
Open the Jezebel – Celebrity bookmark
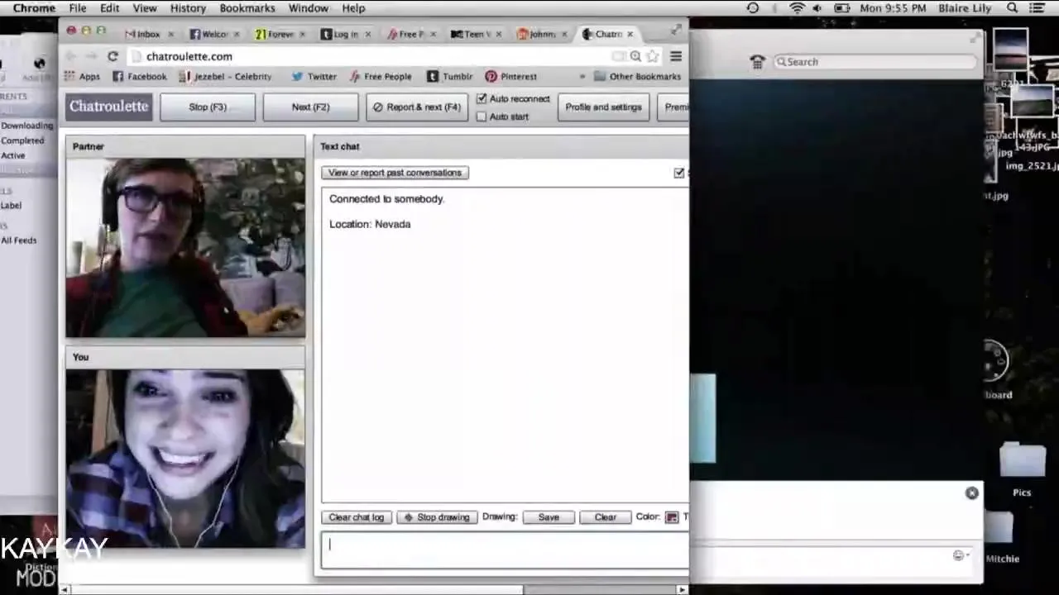tap(228, 76)
